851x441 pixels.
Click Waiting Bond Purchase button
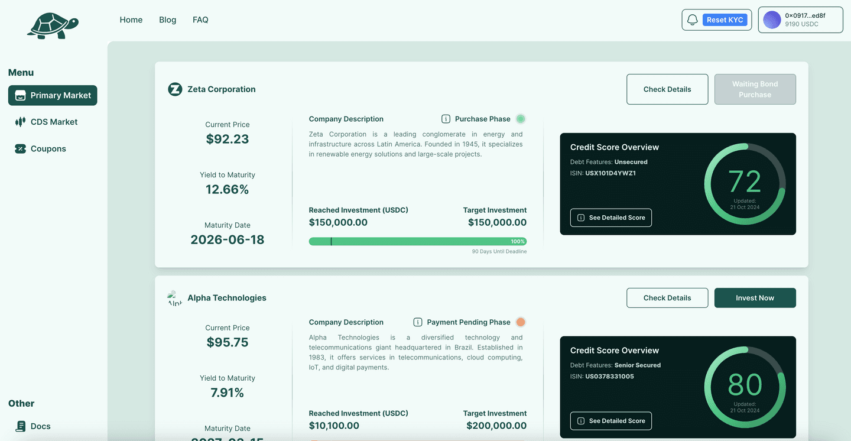[755, 89]
